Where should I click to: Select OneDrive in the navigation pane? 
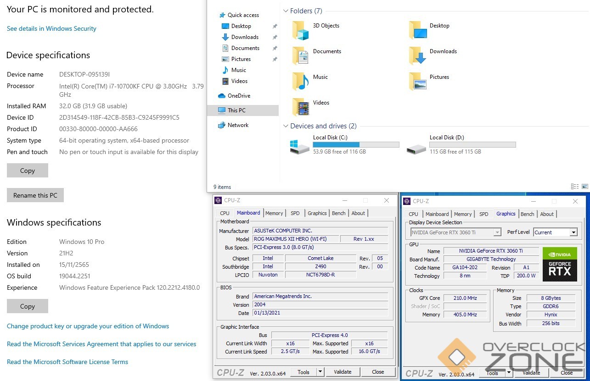[239, 96]
